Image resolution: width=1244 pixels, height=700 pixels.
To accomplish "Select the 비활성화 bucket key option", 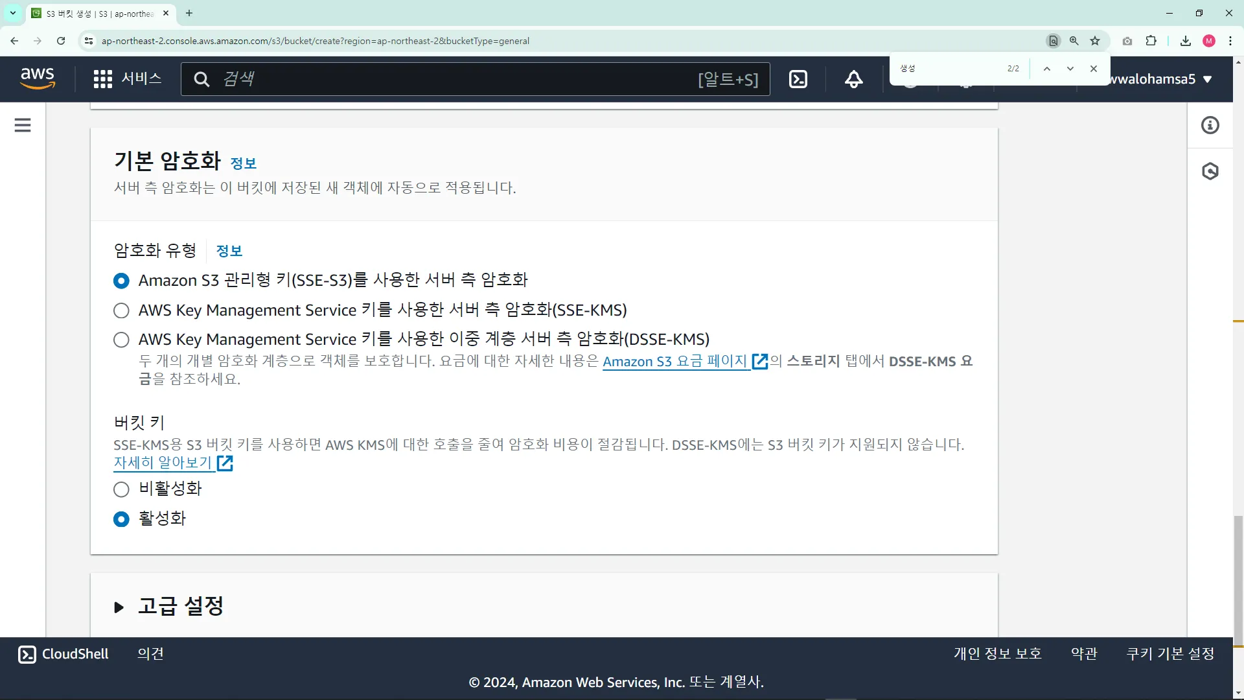I will (121, 489).
